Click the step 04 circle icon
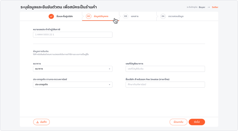This screenshot has width=238, height=131. (x=163, y=16)
